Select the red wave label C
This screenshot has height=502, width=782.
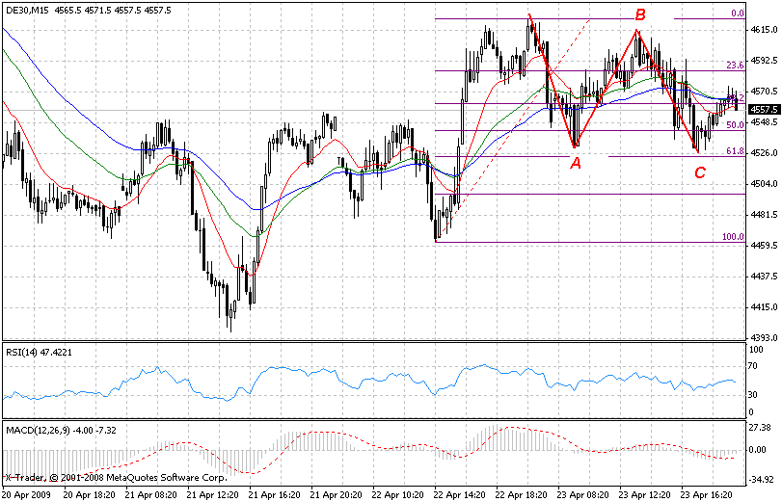pos(700,173)
